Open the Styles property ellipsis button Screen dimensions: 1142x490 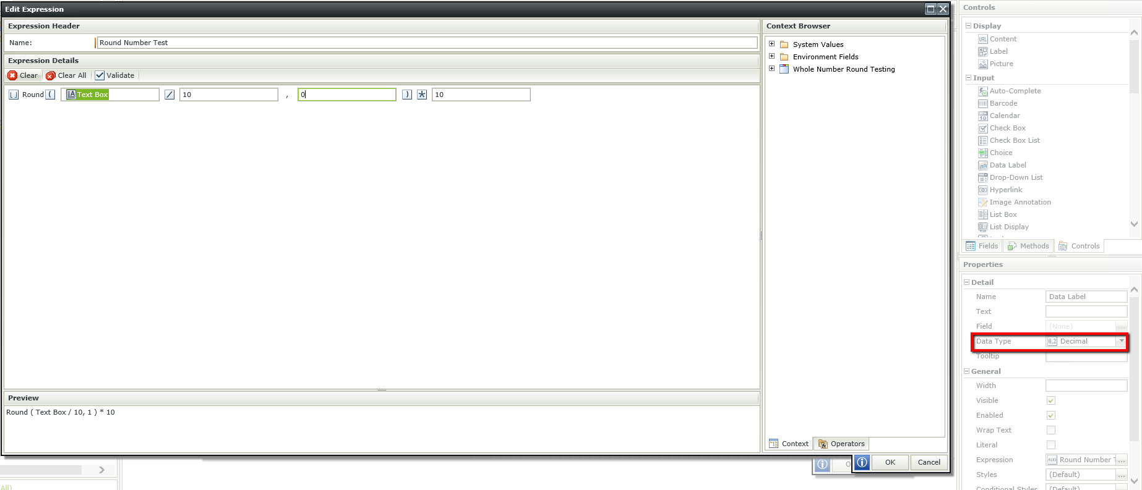click(x=1121, y=475)
